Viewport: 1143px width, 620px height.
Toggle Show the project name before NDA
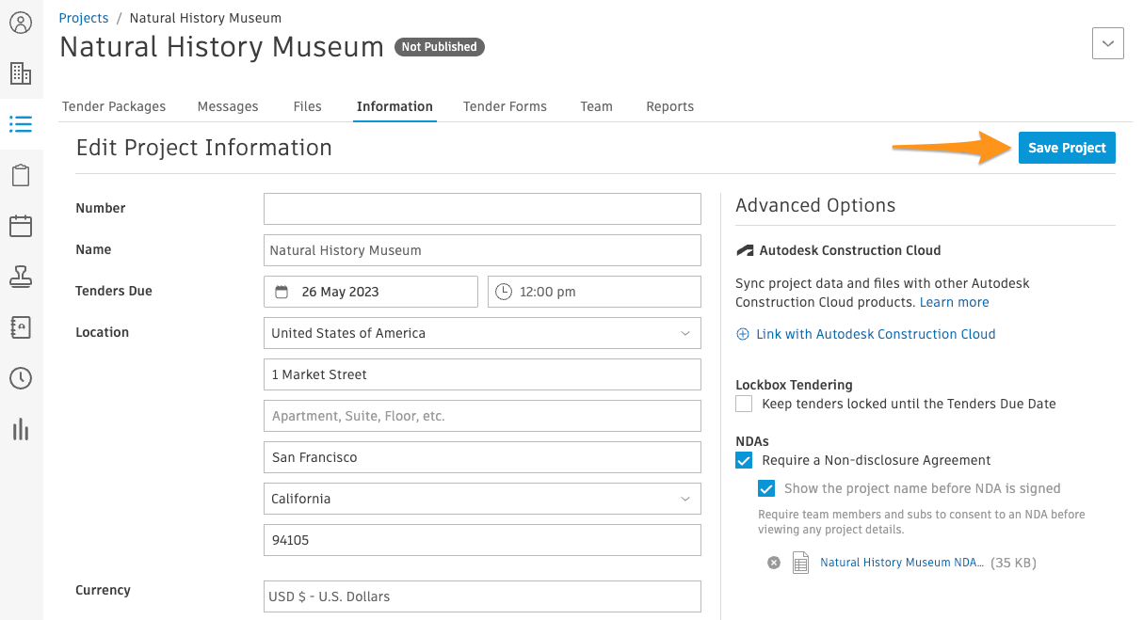767,488
